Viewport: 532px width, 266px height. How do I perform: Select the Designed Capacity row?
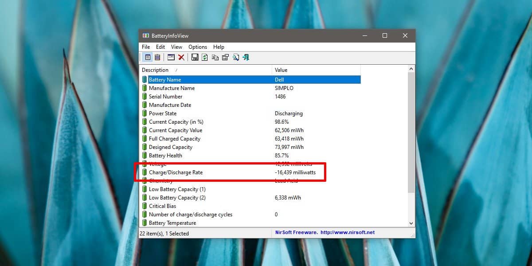[x=250, y=147]
